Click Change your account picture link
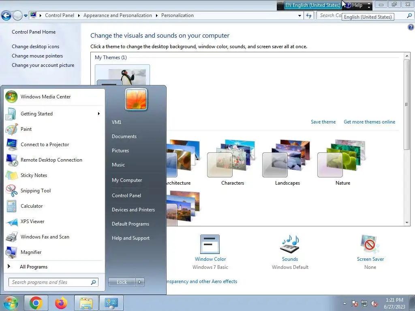Screen dimensions: 415x311 tap(43, 65)
